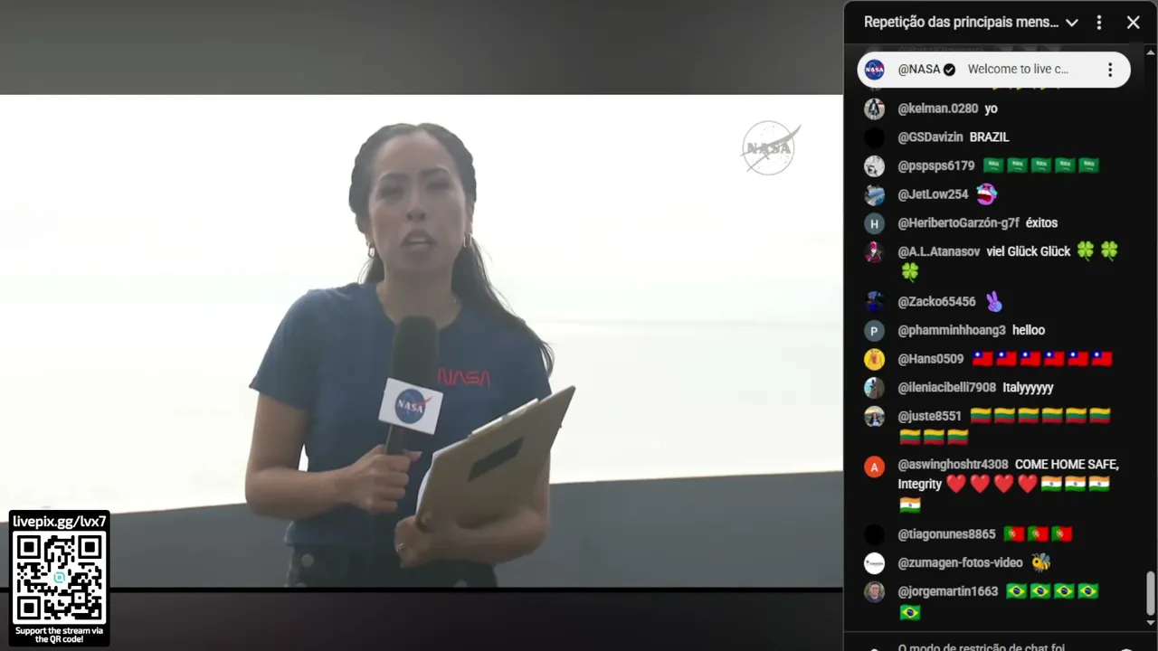
Task: Click the chat scrollbar down arrow
Action: (1151, 622)
